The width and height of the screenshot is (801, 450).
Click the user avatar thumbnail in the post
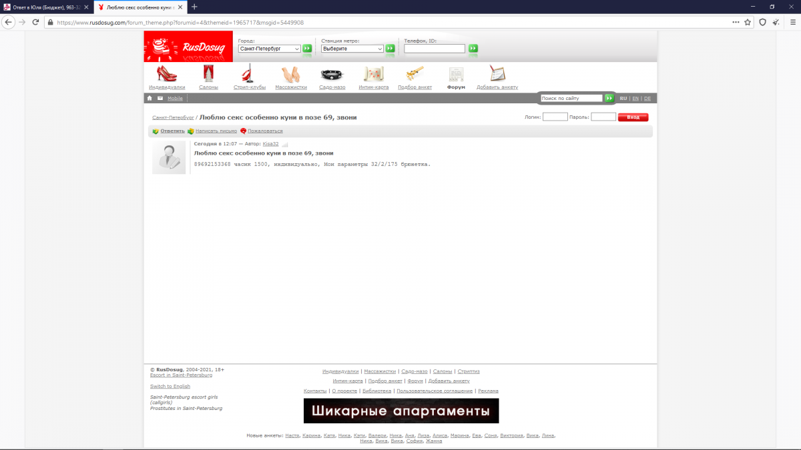click(169, 158)
